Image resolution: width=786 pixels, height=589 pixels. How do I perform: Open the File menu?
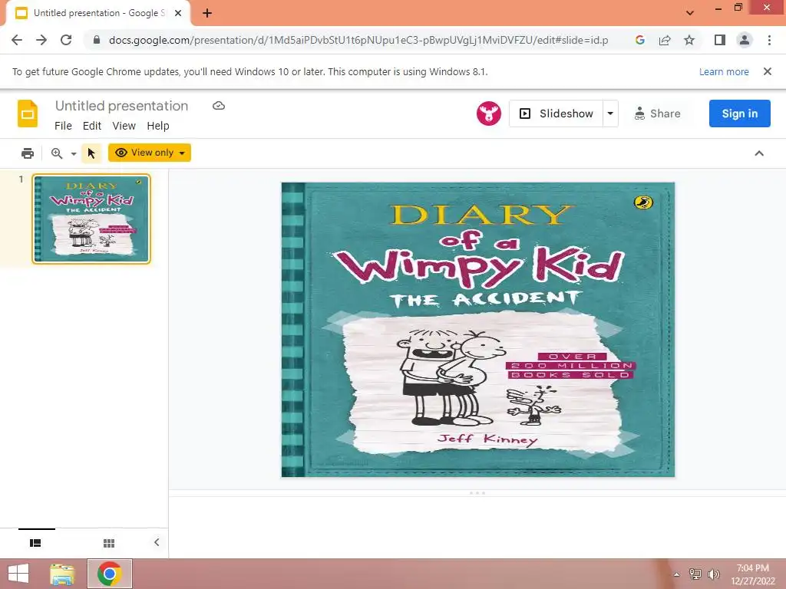tap(63, 126)
